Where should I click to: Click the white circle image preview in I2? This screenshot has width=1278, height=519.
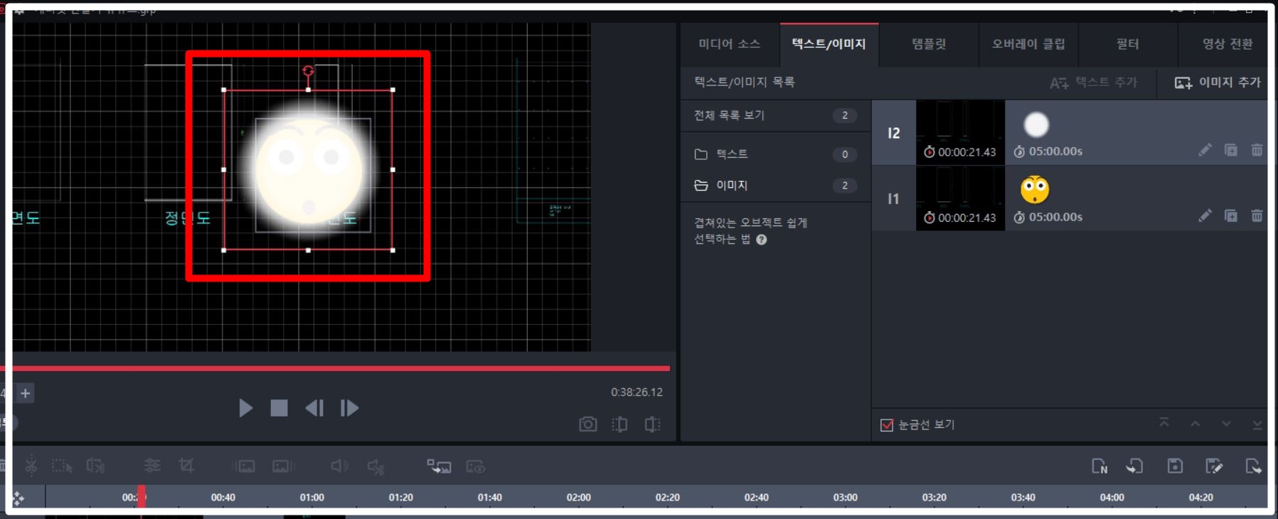(x=1036, y=125)
